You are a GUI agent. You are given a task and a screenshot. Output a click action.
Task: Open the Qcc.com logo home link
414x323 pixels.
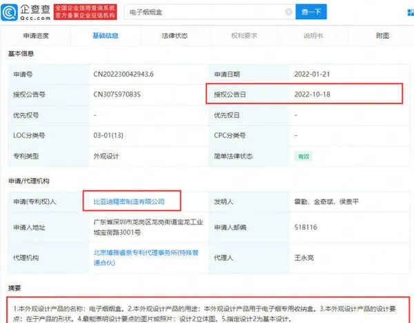pos(26,12)
